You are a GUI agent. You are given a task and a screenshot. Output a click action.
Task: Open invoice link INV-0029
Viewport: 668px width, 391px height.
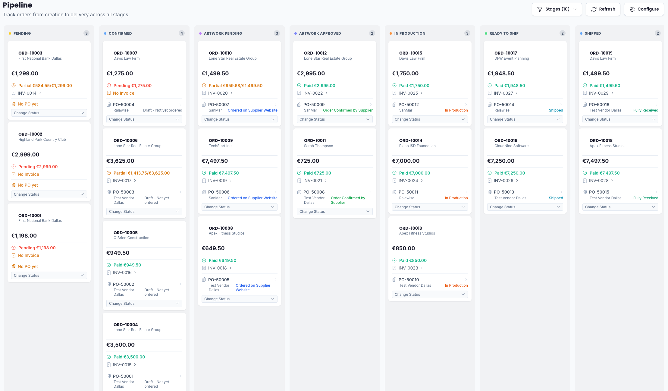pos(598,93)
